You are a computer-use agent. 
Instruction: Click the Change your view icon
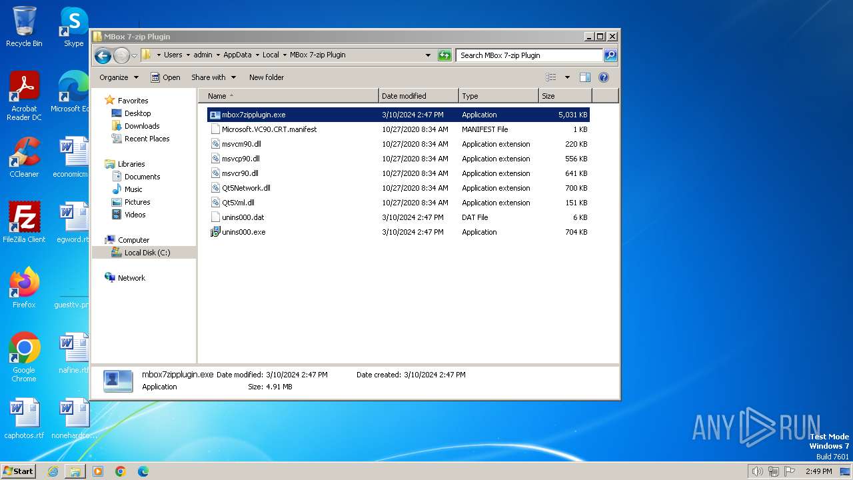point(551,77)
